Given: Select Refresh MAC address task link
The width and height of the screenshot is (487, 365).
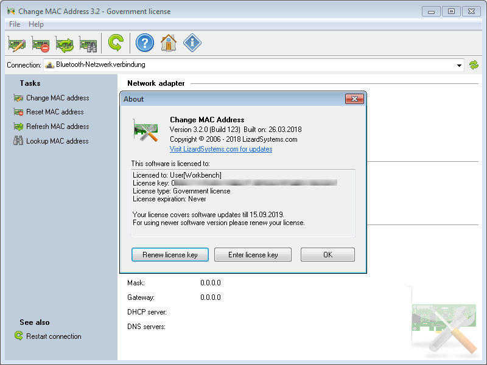Looking at the screenshot, I should tap(57, 127).
